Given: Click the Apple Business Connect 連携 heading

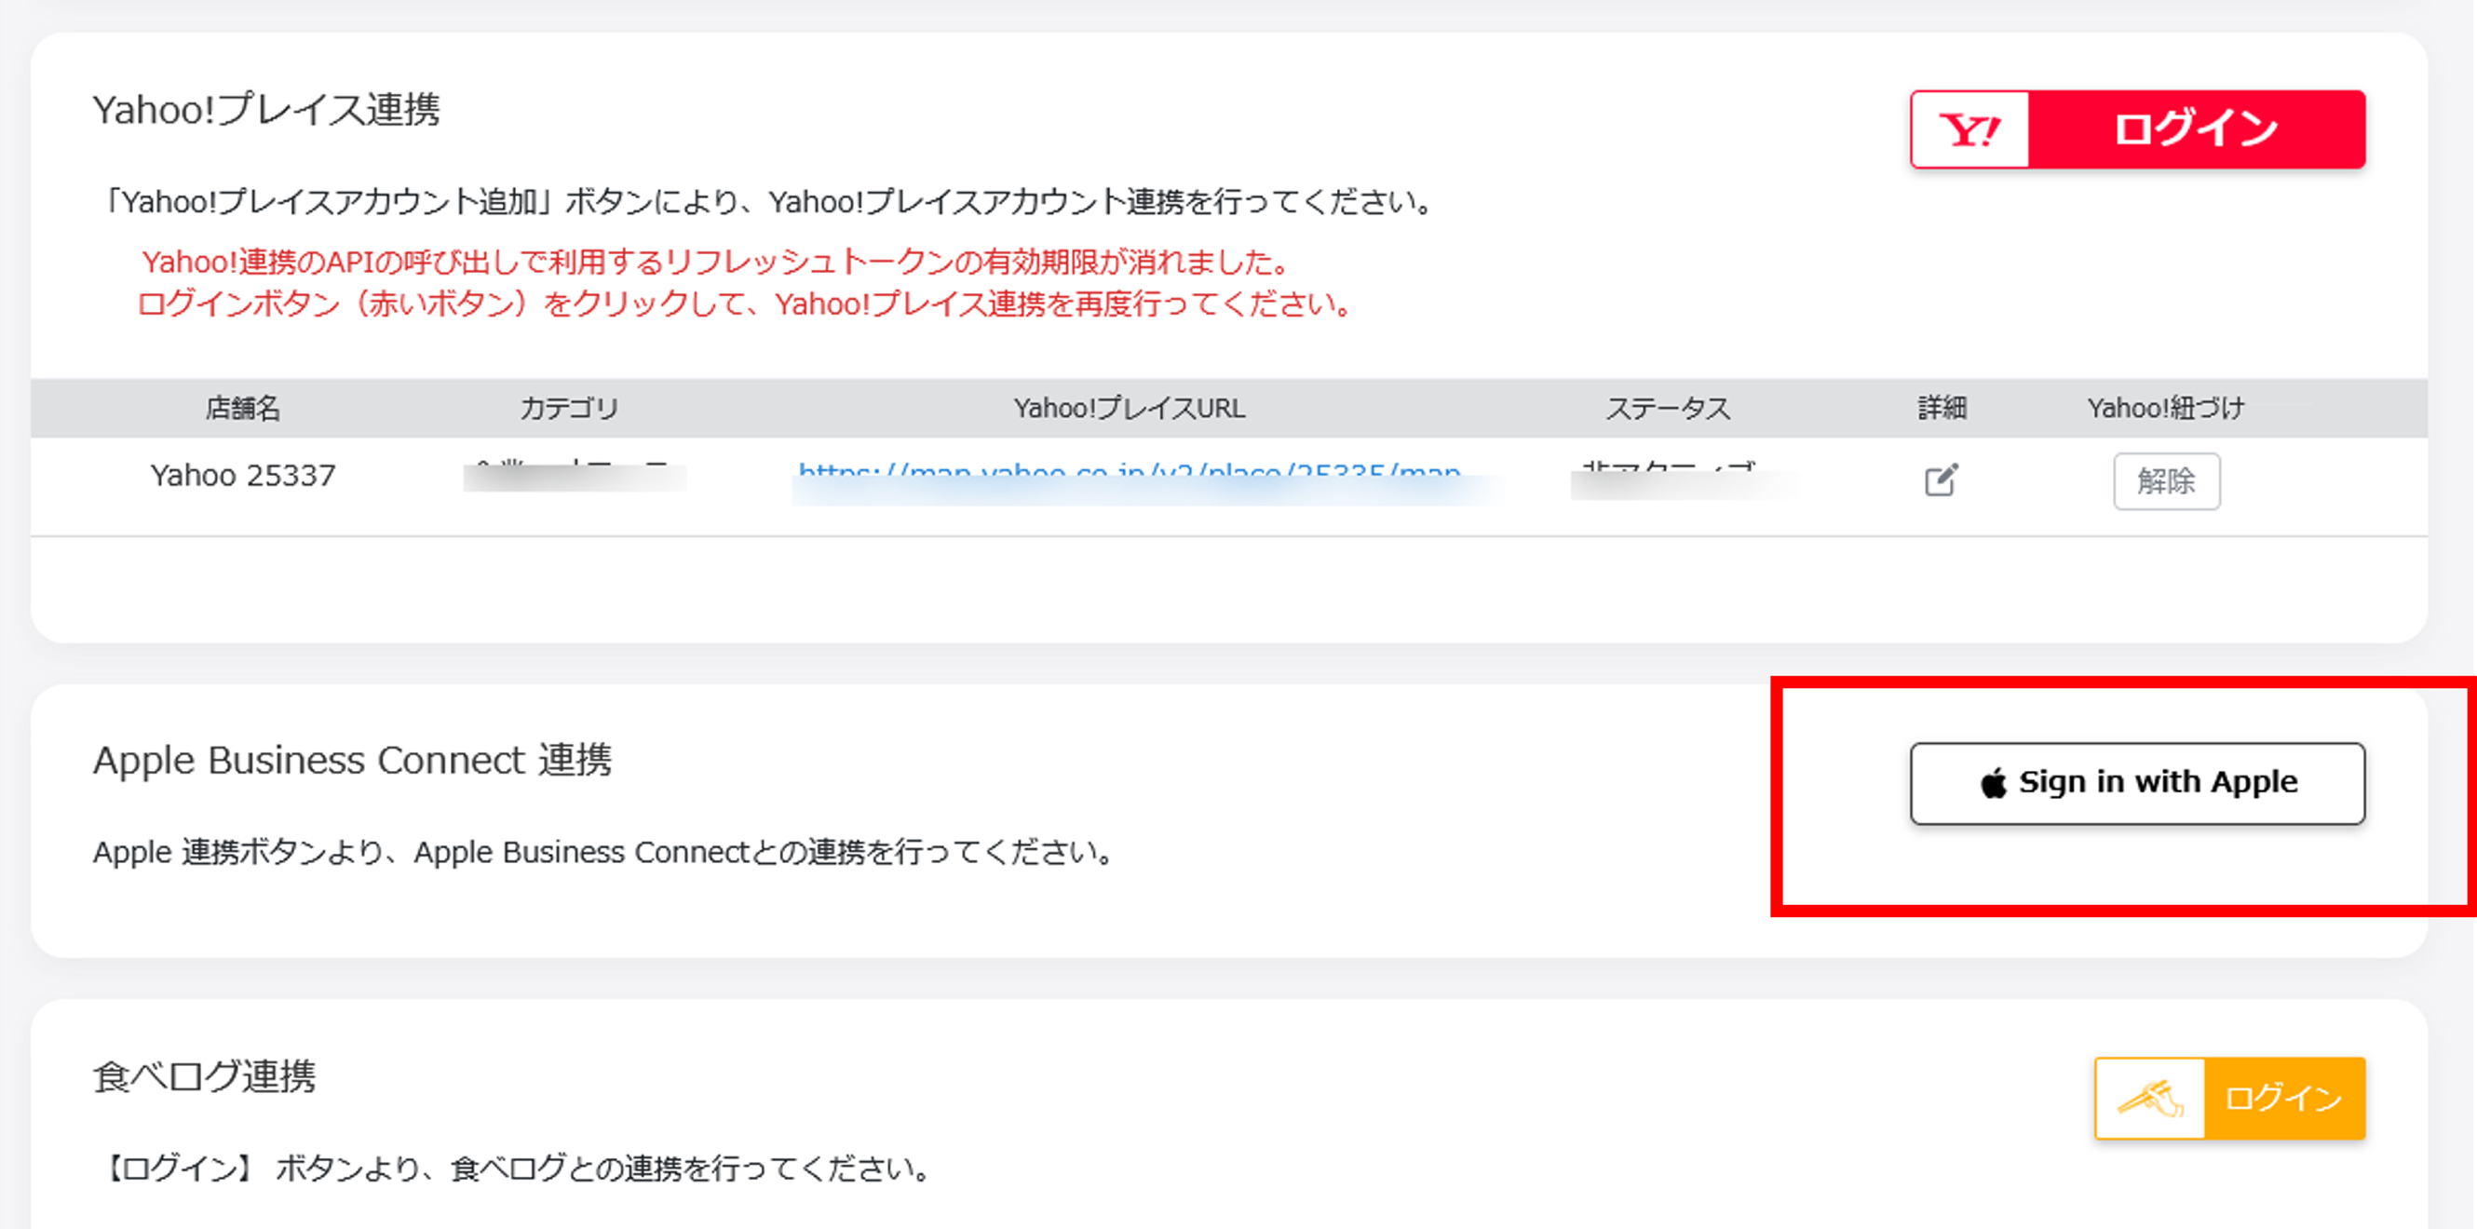Looking at the screenshot, I should [x=352, y=761].
